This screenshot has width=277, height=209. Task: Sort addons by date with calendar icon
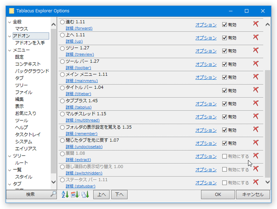coord(75,195)
